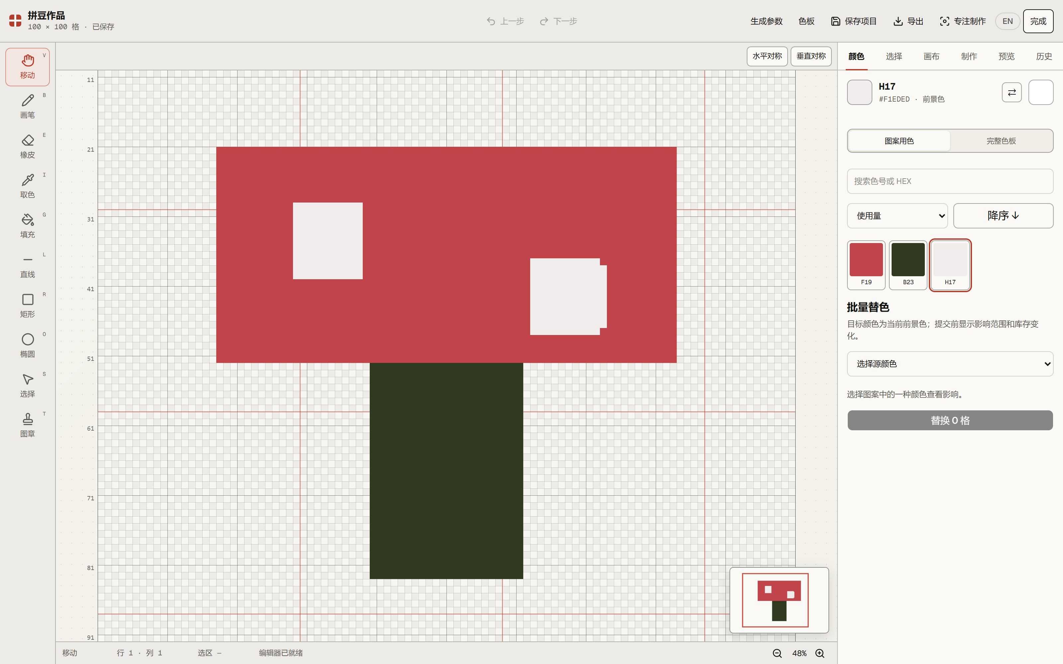Open the 画布 tab

click(x=931, y=56)
